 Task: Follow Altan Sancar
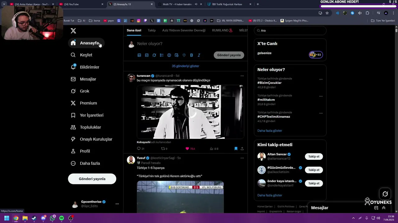314,156
